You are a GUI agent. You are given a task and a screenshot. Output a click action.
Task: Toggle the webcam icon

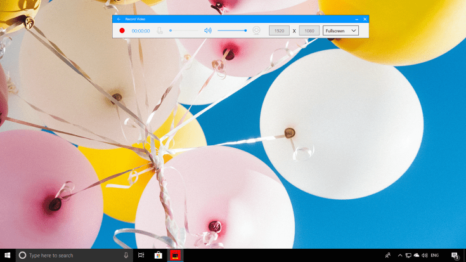click(x=257, y=30)
